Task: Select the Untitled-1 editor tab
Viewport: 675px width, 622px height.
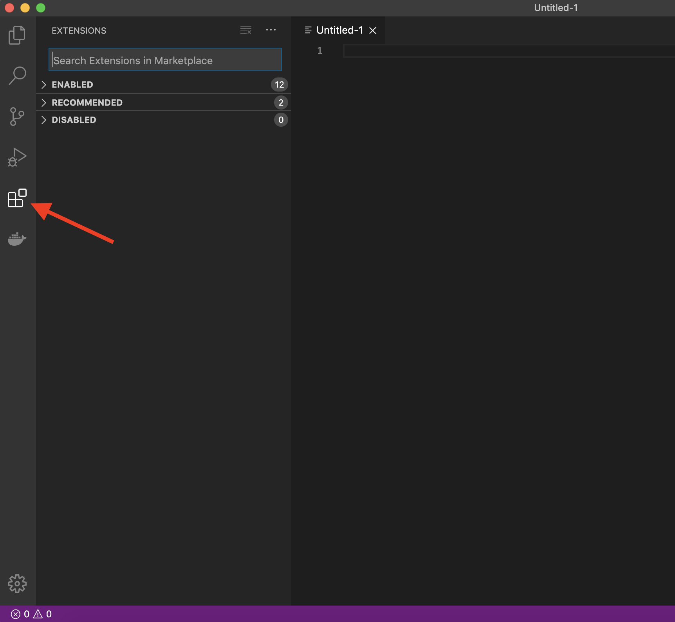Action: 339,30
